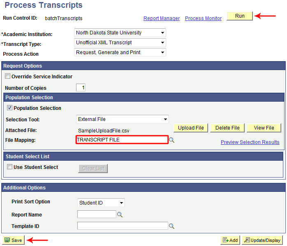
Task: Open the Report Manager link
Action: [x=162, y=18]
